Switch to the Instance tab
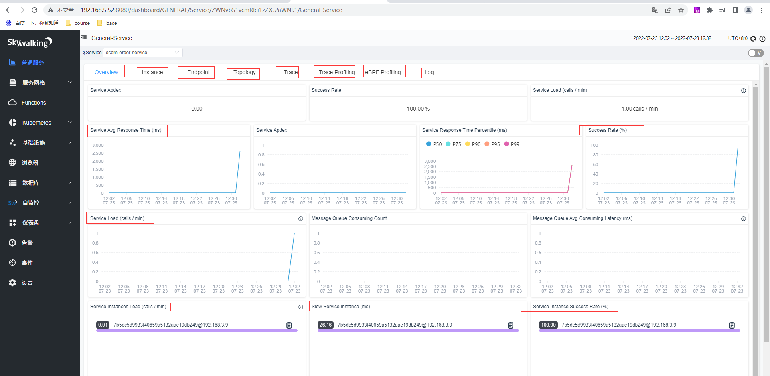 tap(152, 72)
